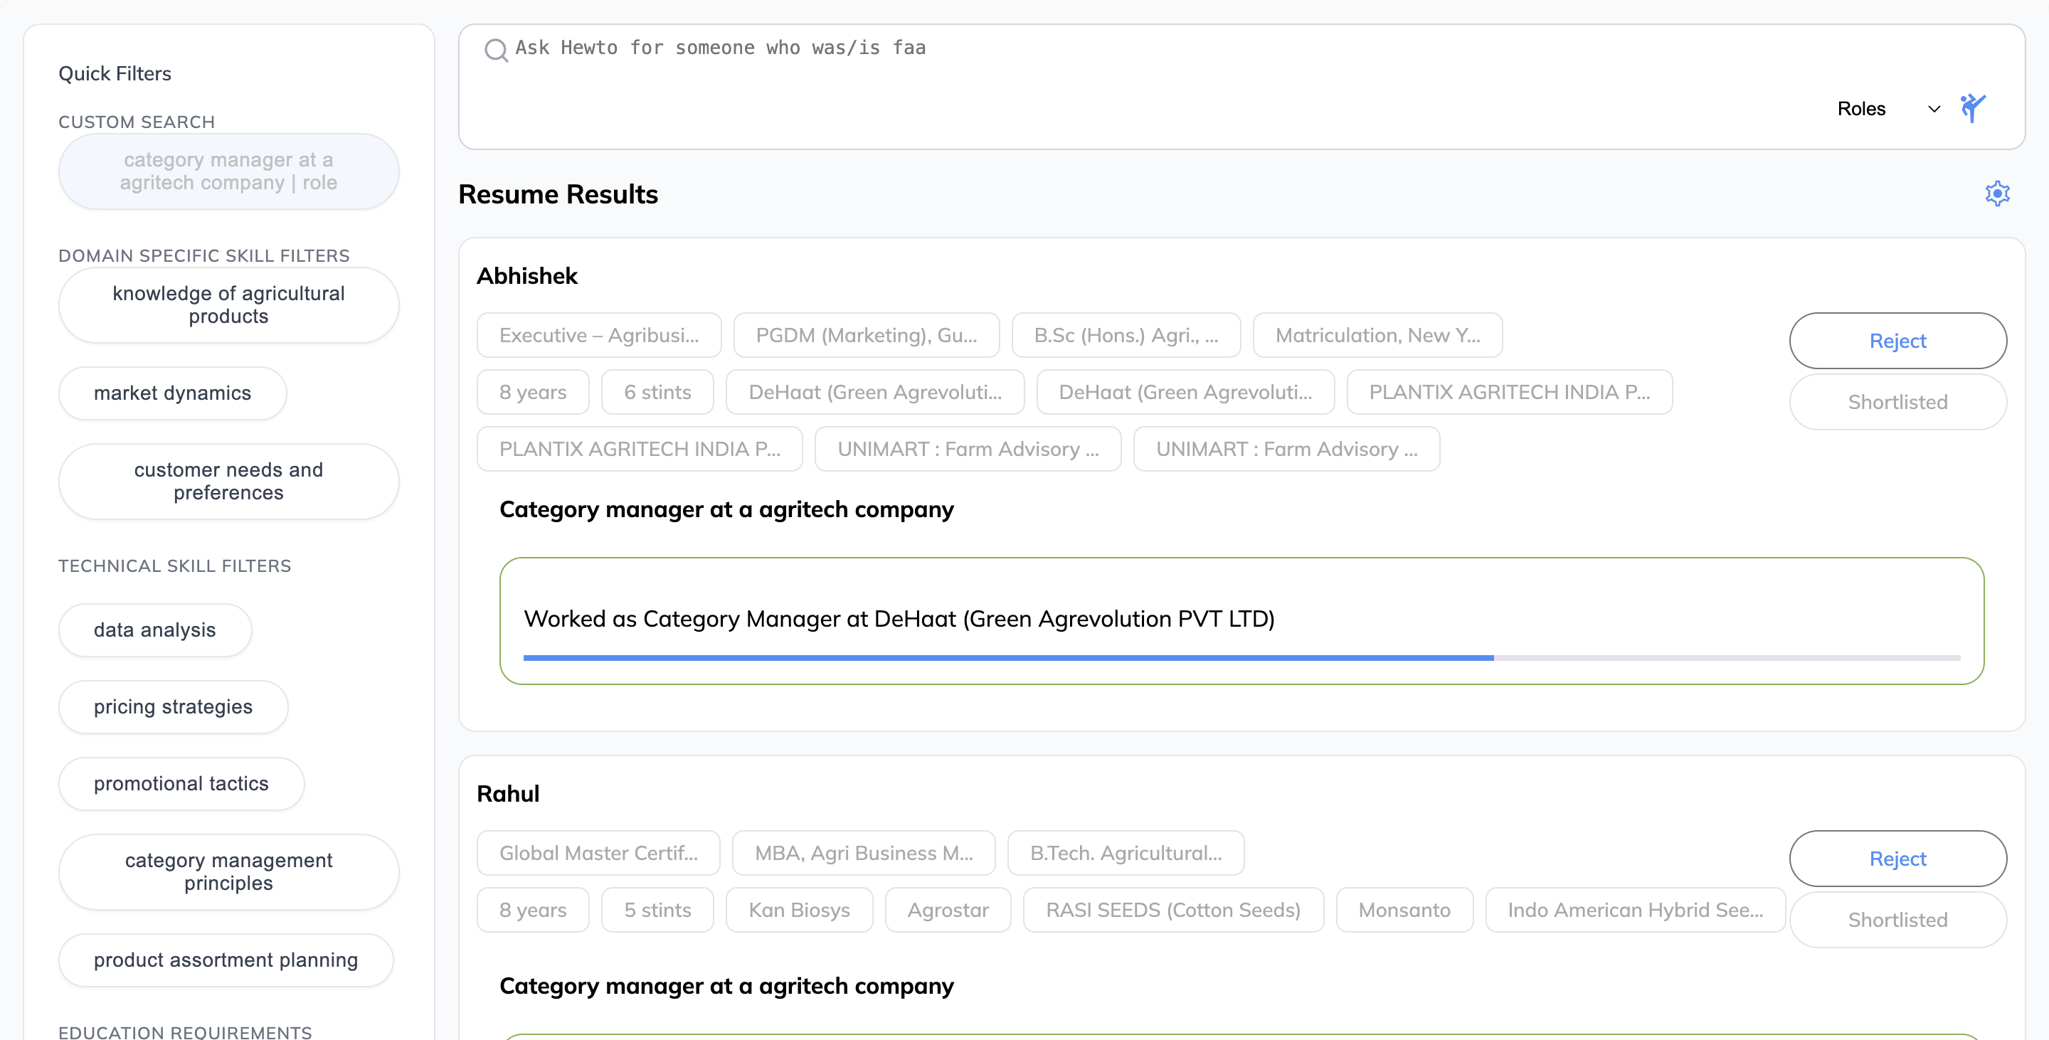The width and height of the screenshot is (2049, 1040).
Task: Click Reject button for Rahul
Action: click(x=1897, y=859)
